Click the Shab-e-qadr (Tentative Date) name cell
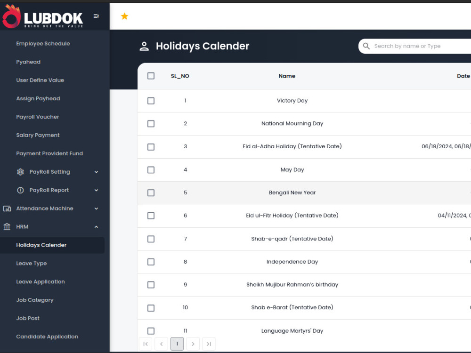The height and width of the screenshot is (353, 471). click(292, 239)
